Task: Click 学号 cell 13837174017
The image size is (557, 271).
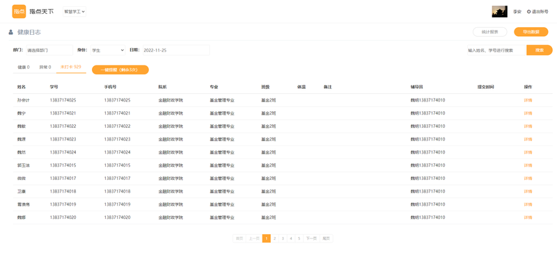Action: click(x=63, y=179)
